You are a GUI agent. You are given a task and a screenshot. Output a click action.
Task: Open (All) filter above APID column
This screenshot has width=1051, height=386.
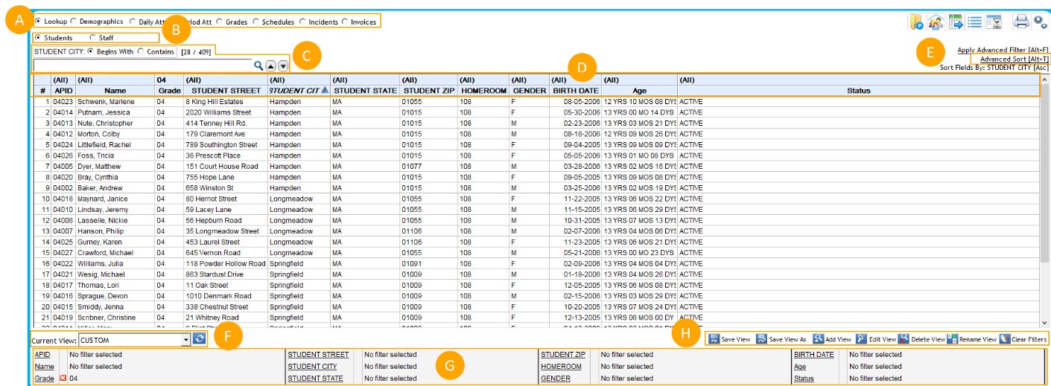click(x=63, y=80)
